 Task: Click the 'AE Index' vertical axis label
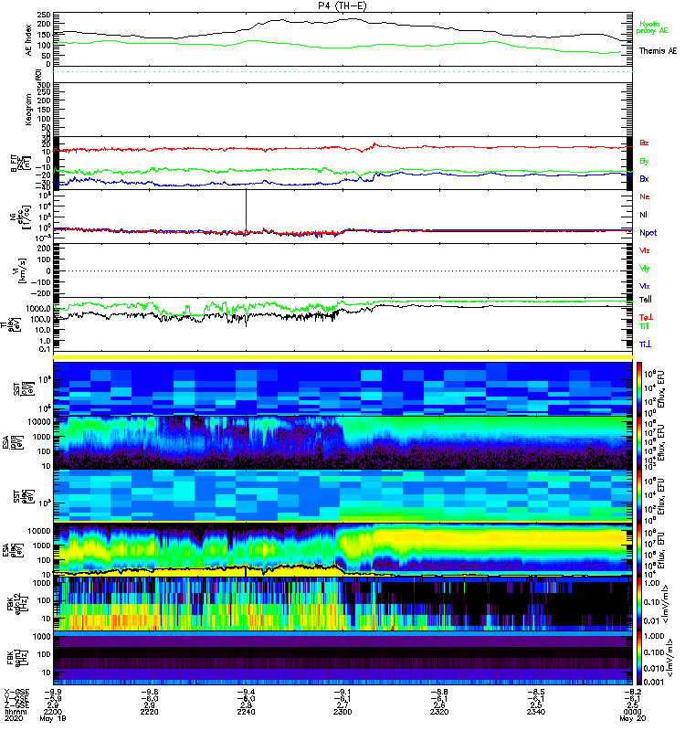(29, 40)
